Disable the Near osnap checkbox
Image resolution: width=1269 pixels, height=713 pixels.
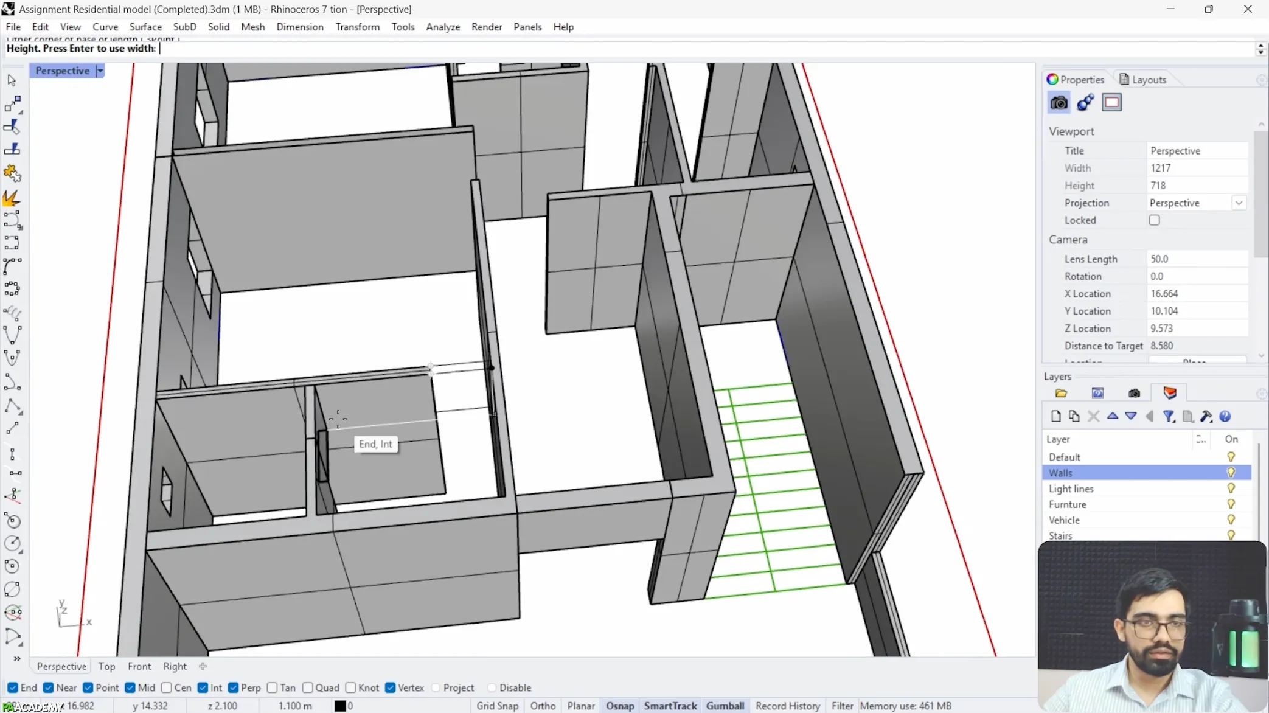pos(49,687)
